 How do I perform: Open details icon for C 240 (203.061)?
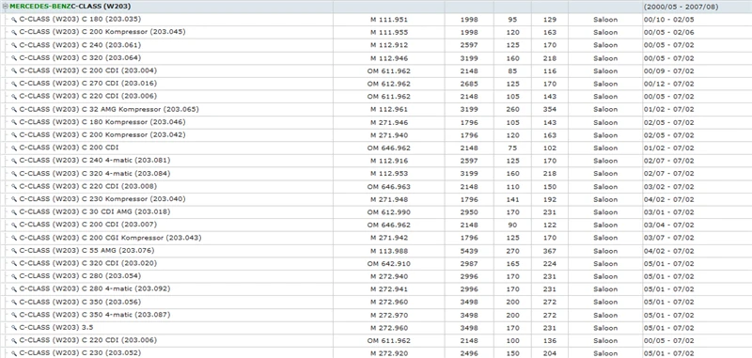(x=14, y=45)
